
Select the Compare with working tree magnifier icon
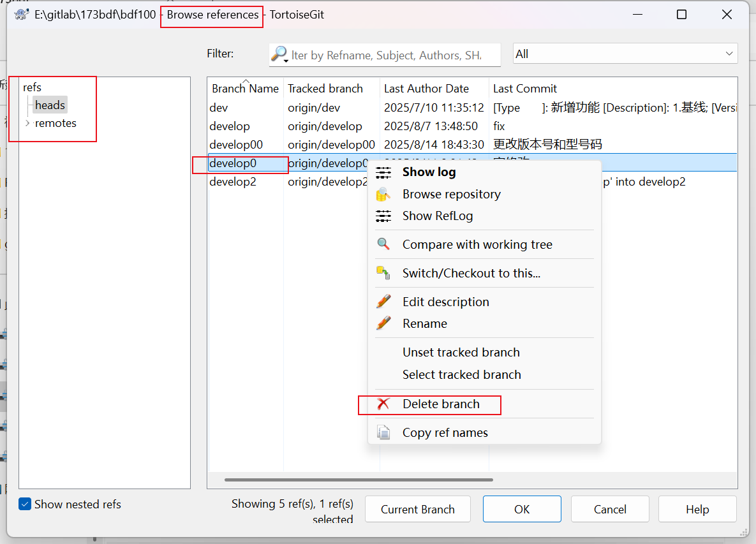(x=383, y=244)
